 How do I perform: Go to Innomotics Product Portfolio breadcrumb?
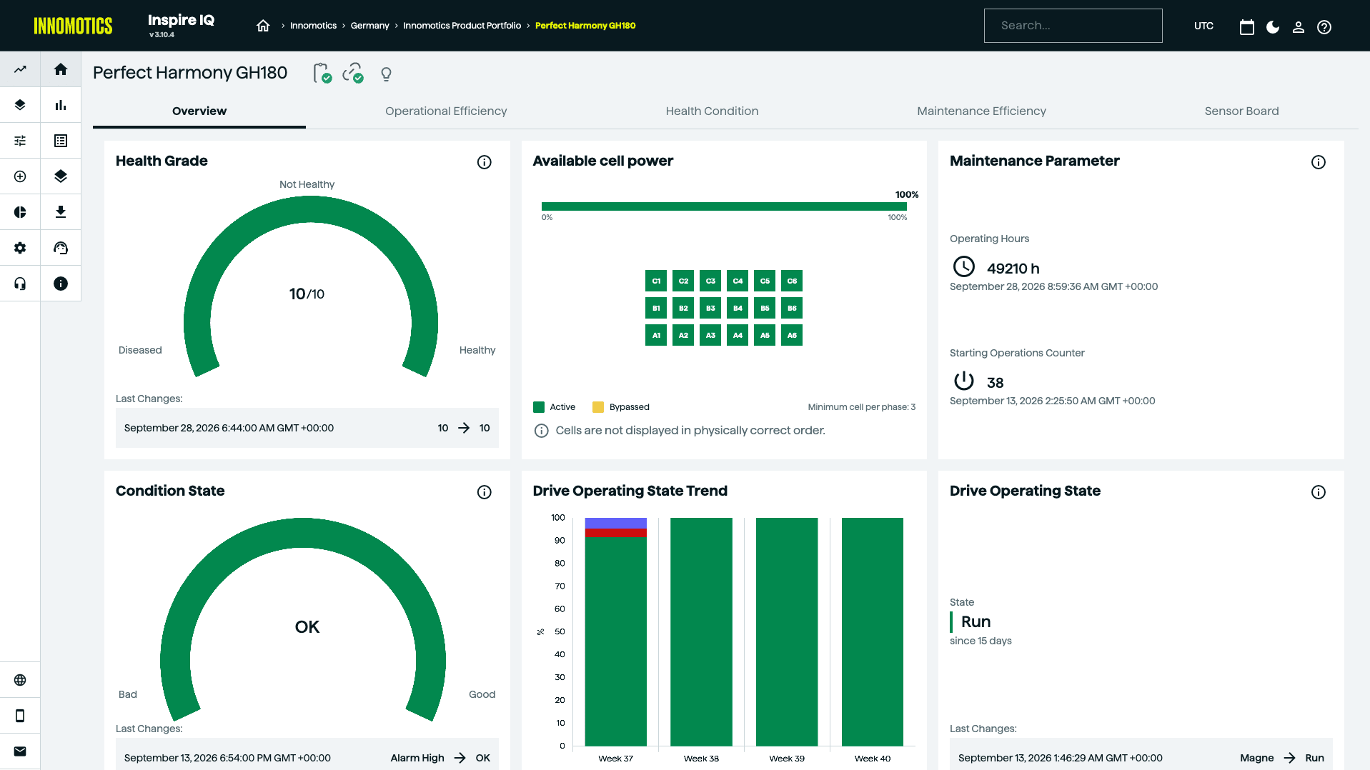(462, 26)
